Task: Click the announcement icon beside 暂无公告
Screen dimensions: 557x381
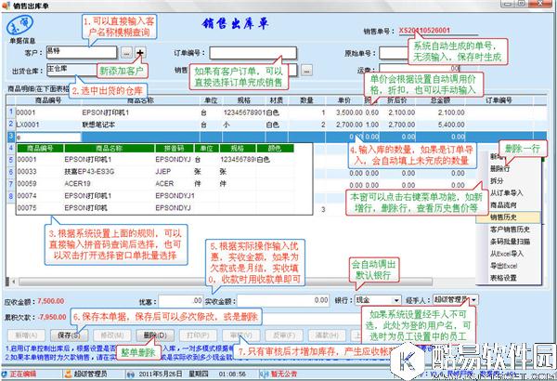Action: coord(264,374)
